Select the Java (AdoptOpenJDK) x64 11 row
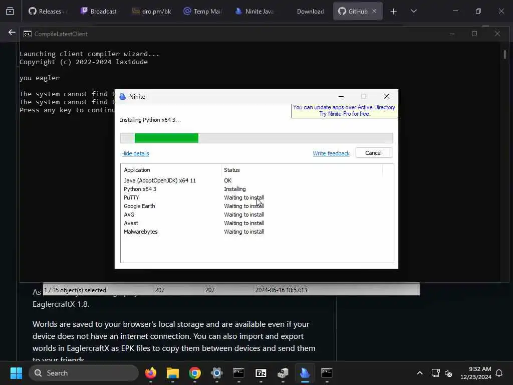The image size is (513, 385). click(x=256, y=180)
